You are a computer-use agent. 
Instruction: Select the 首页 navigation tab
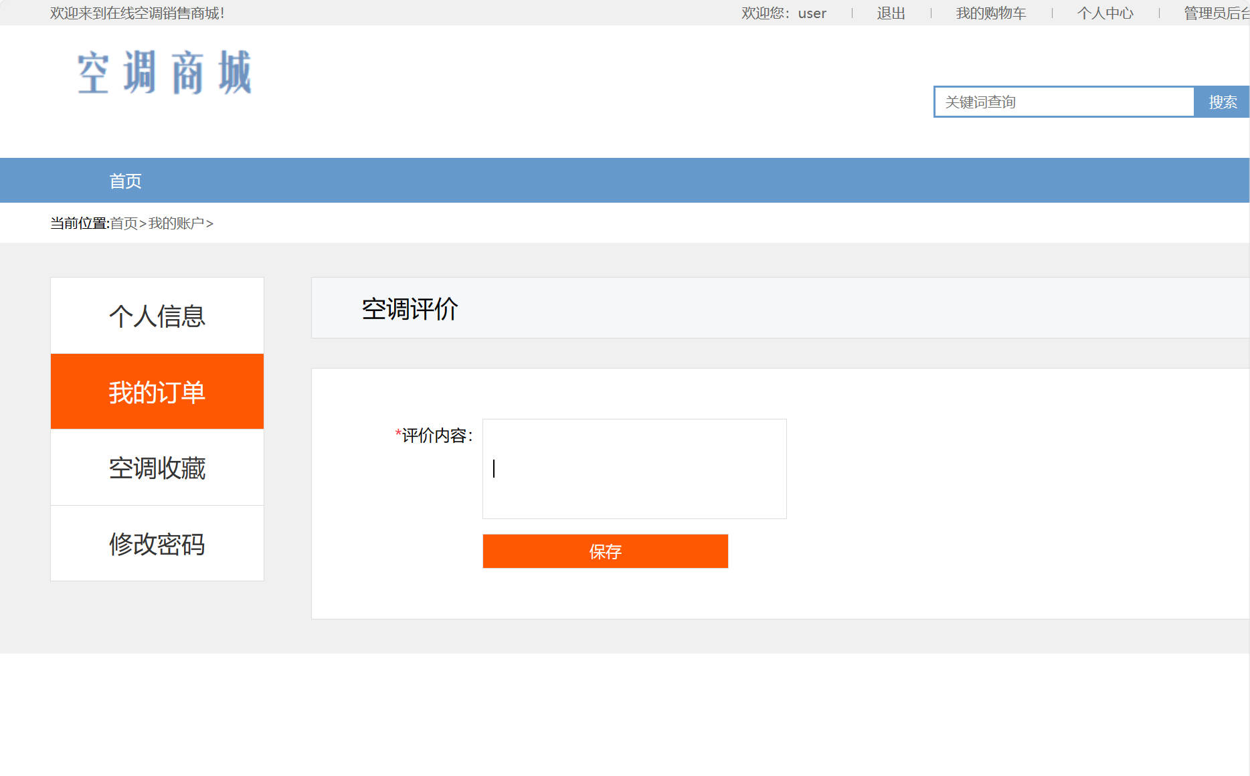pos(124,180)
